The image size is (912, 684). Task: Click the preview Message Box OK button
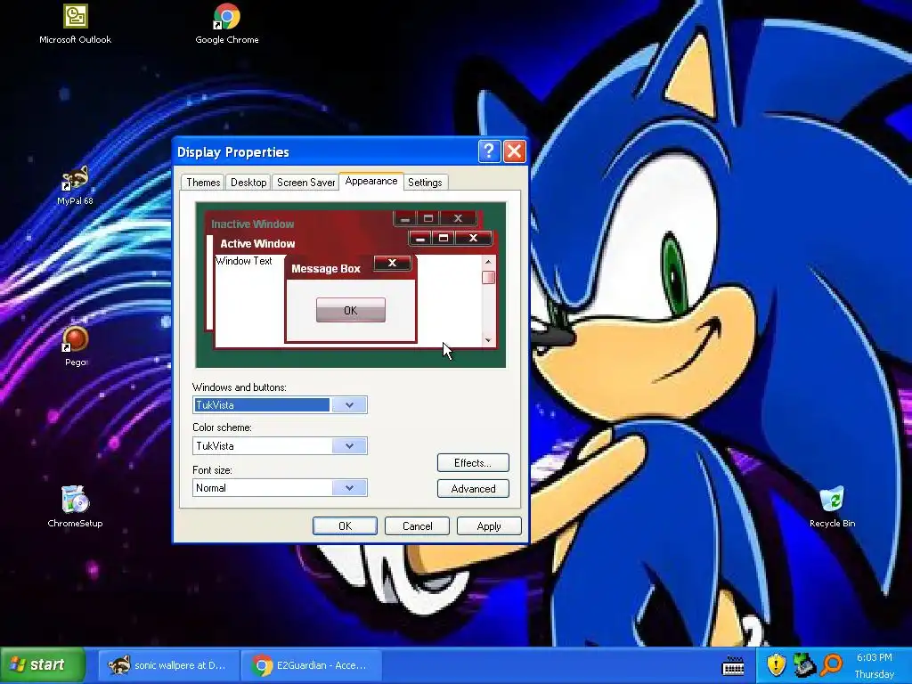351,310
